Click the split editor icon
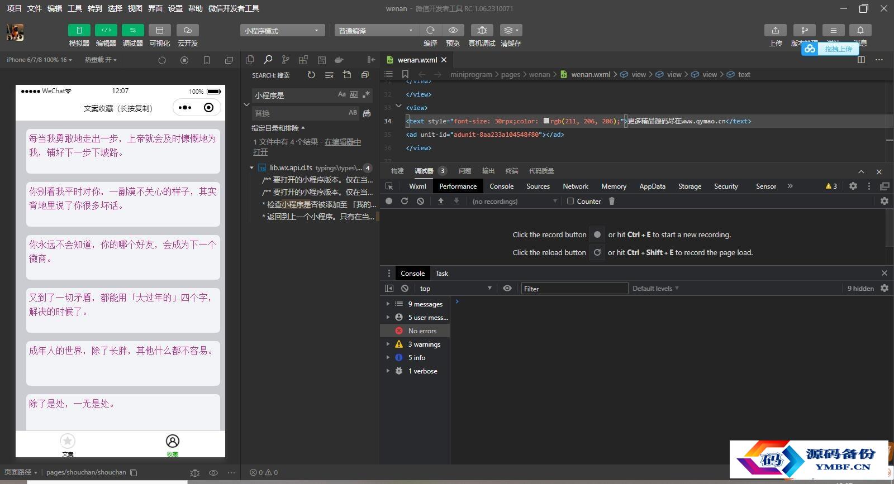 pyautogui.click(x=861, y=60)
